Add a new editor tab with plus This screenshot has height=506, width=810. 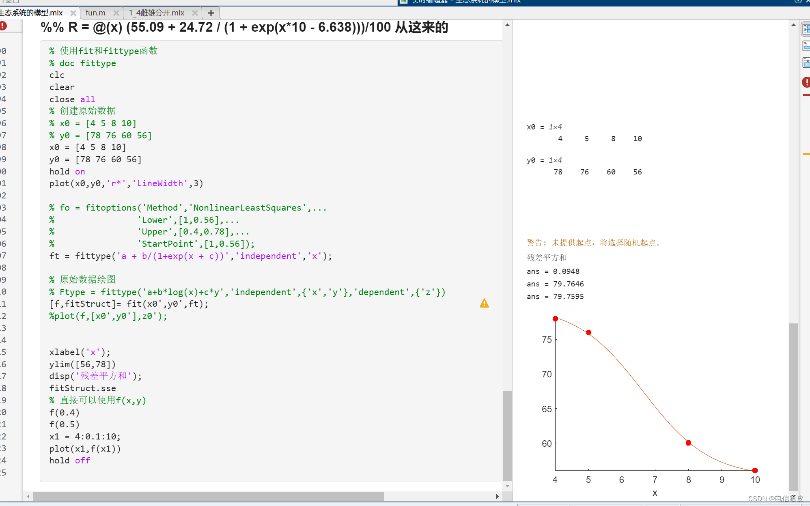click(211, 13)
